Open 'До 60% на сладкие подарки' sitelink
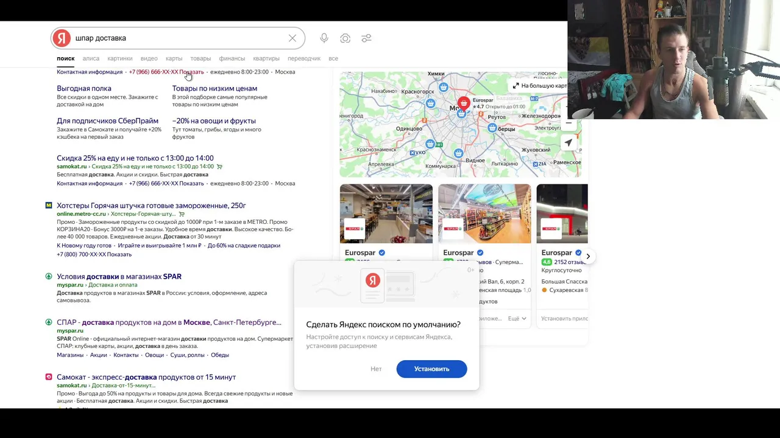780x438 pixels. [x=244, y=246]
